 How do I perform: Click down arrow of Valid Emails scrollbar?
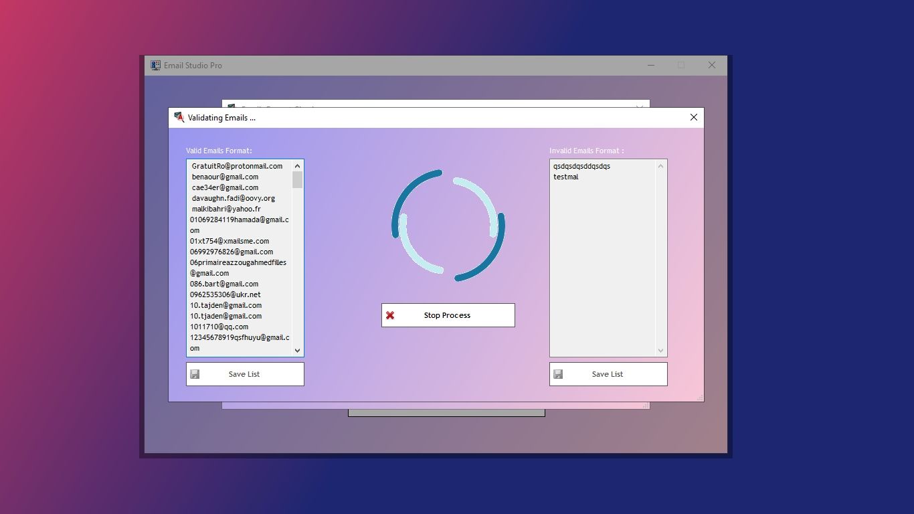(x=298, y=350)
